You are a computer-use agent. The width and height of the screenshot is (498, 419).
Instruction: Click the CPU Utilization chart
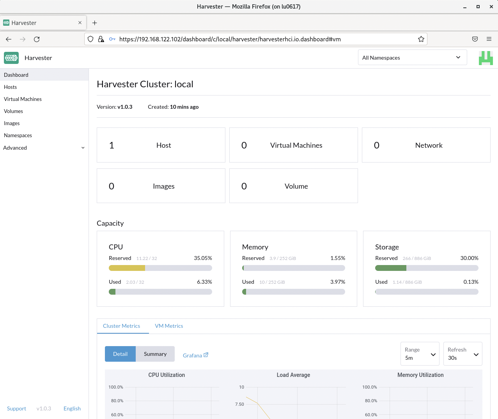pos(167,394)
